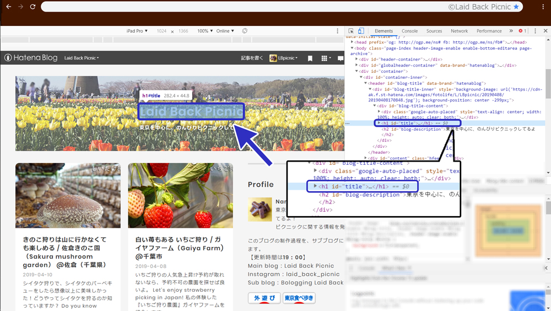Expand the header-container div node
This screenshot has height=311, width=551.
coord(356,59)
